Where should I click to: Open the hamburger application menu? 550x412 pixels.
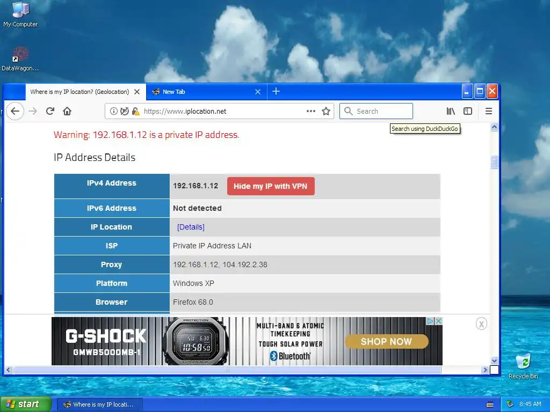tap(489, 111)
